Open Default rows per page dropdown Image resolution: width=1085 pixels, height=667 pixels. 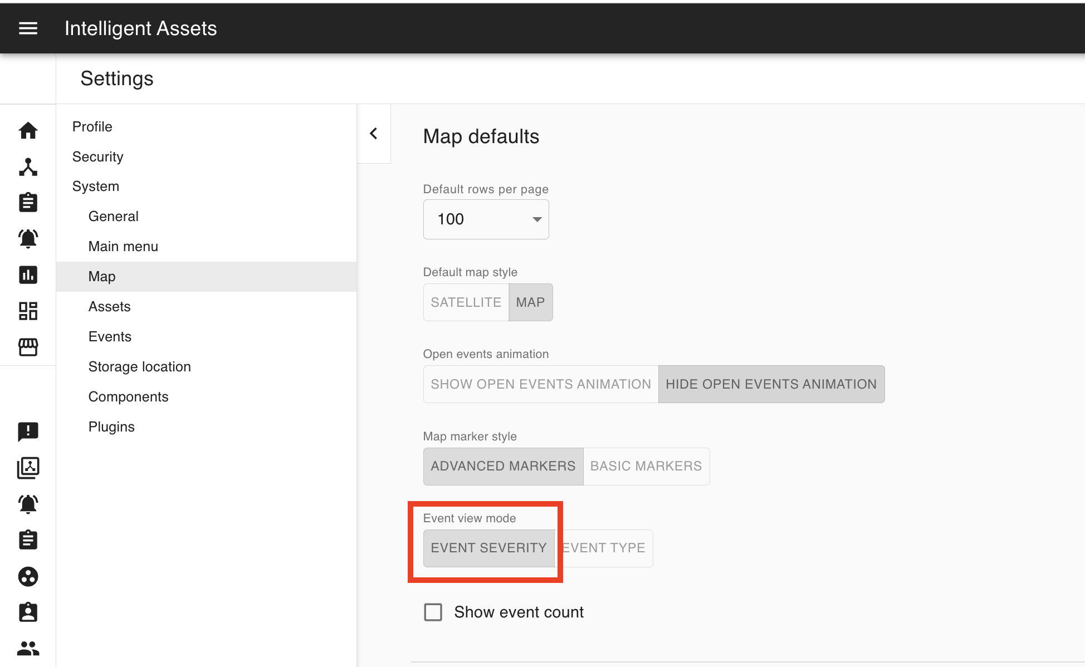coord(486,219)
